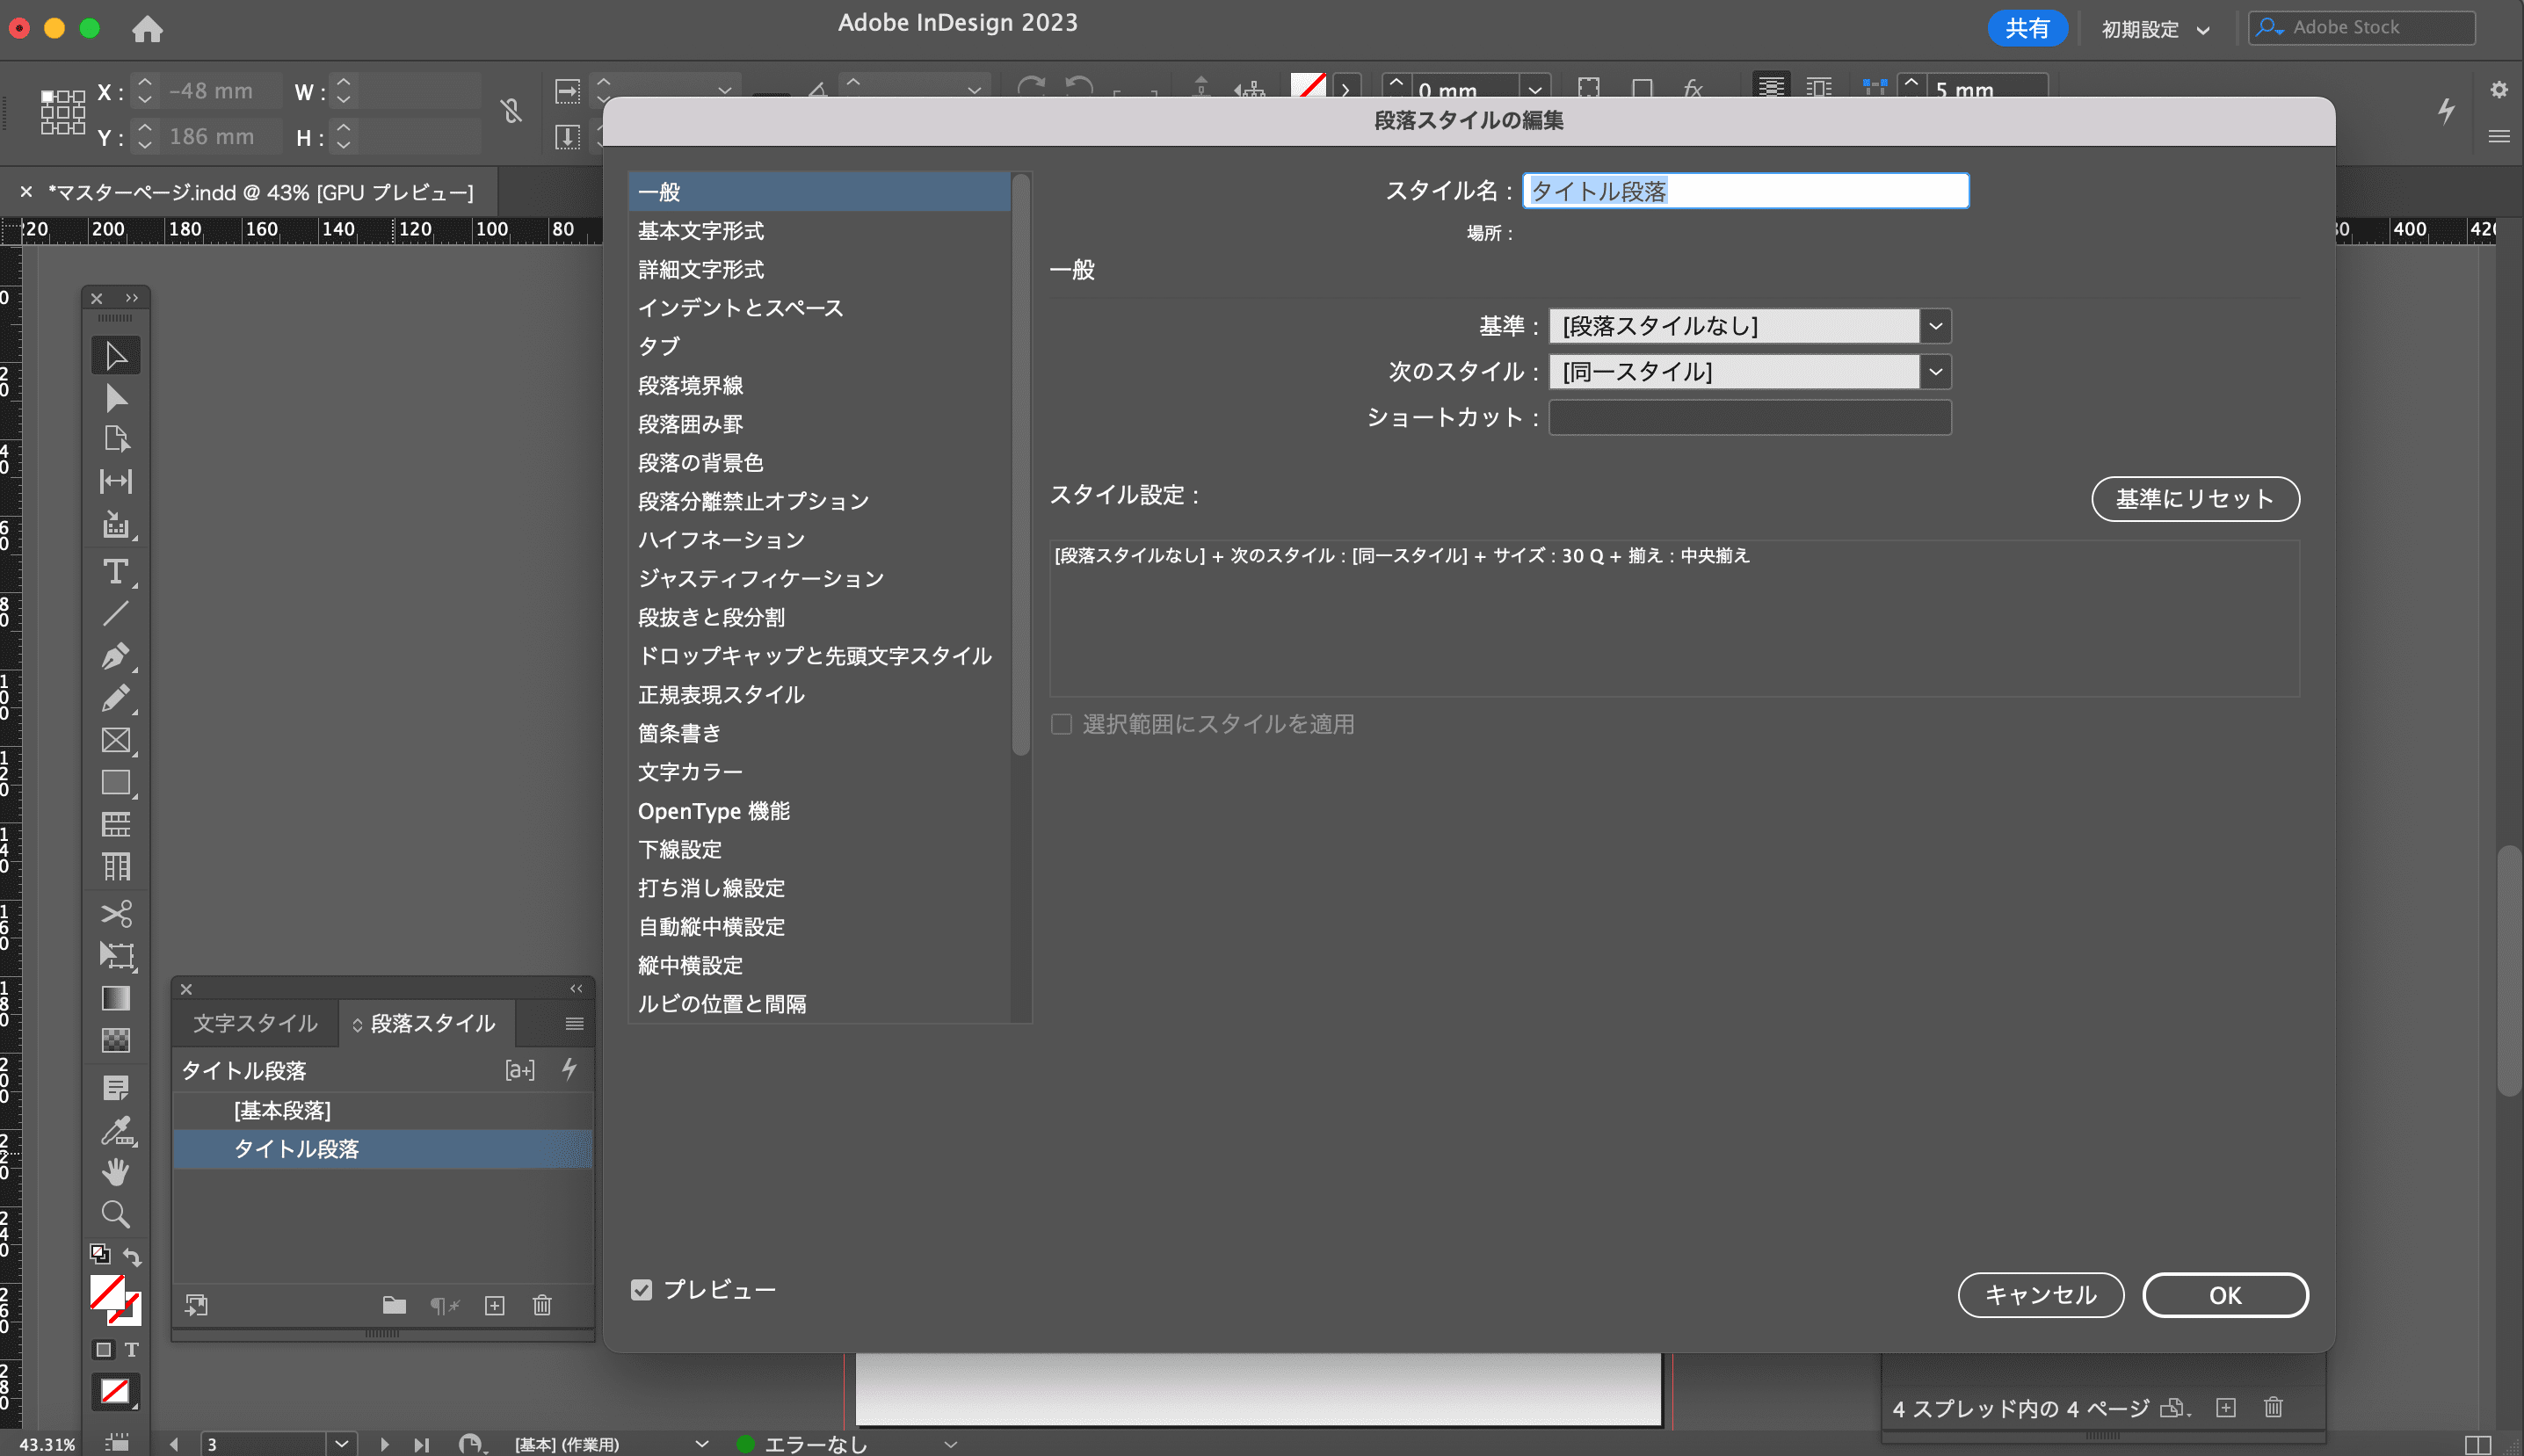Select the Gap tool
The height and width of the screenshot is (1456, 2524).
116,481
